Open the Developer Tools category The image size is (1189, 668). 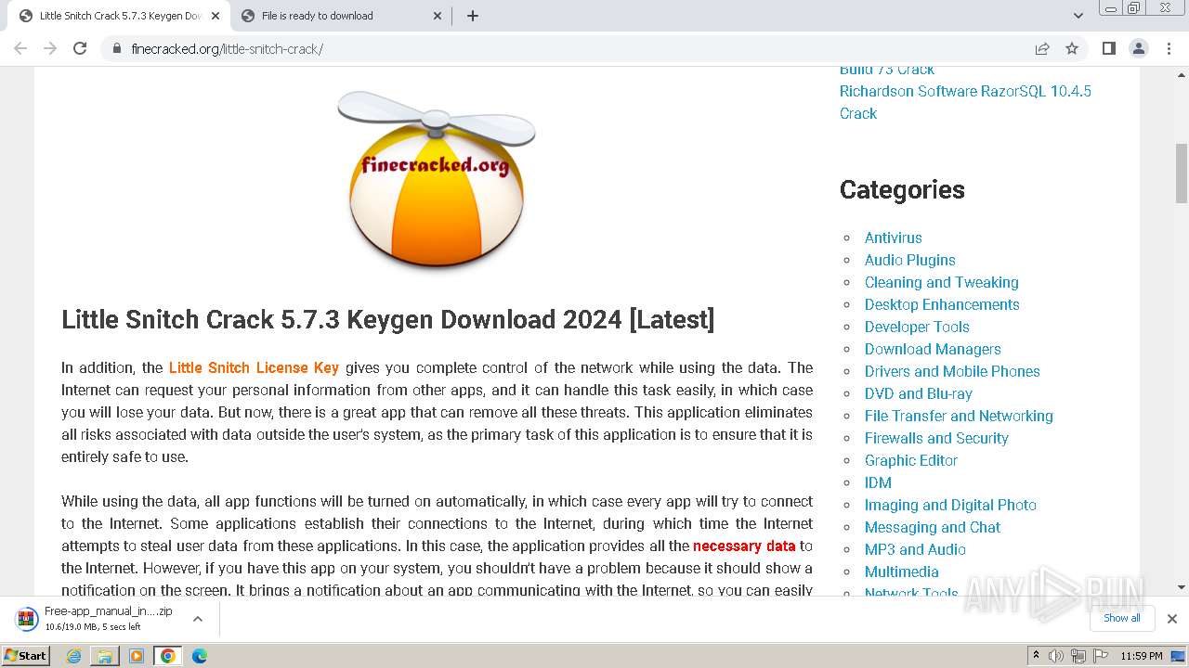917,327
